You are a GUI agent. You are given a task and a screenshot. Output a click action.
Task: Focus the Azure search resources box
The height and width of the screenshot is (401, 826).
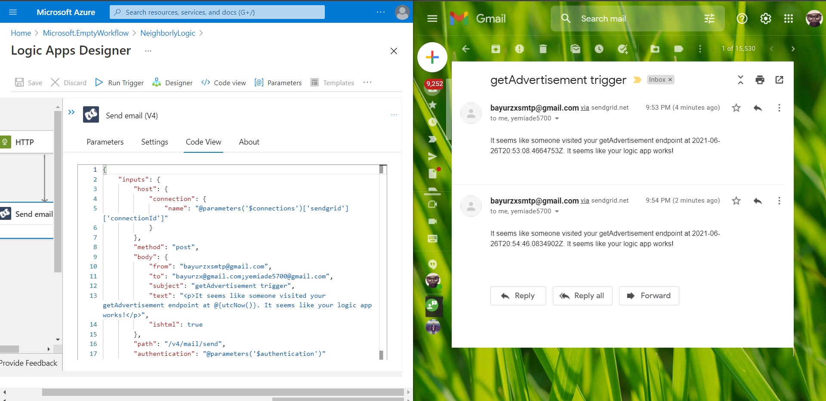[217, 12]
